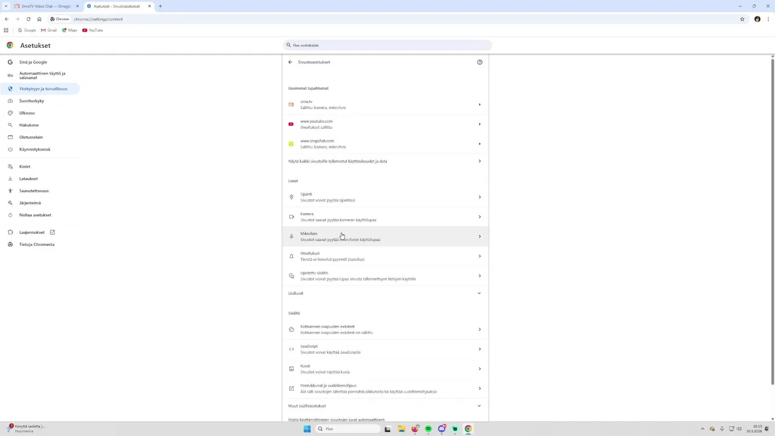The width and height of the screenshot is (775, 436).
Task: Open 'Ponnahdusikkunat ja uudelleenohjaus' row
Action: tap(385, 388)
